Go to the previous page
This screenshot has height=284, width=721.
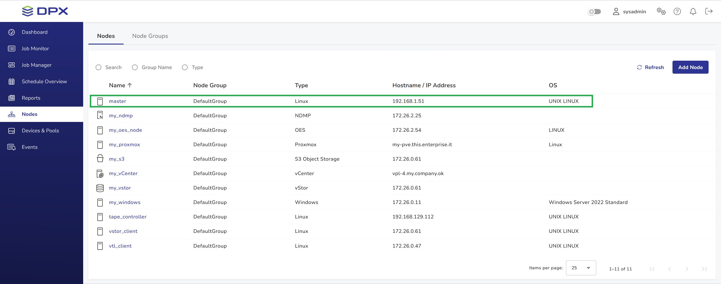point(669,269)
